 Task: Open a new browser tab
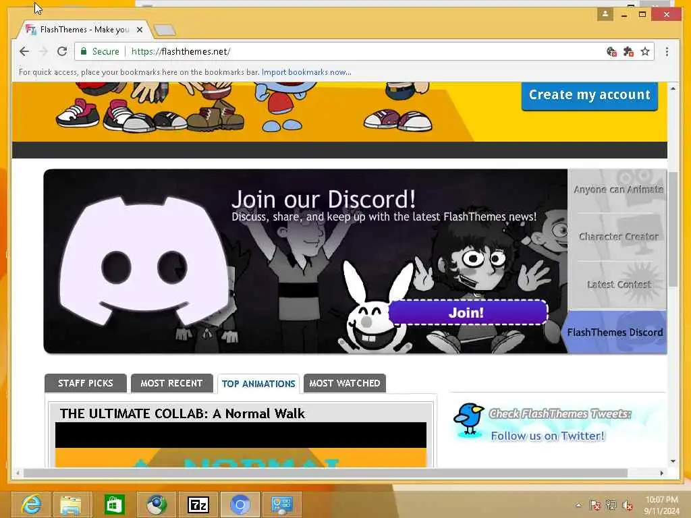(165, 30)
